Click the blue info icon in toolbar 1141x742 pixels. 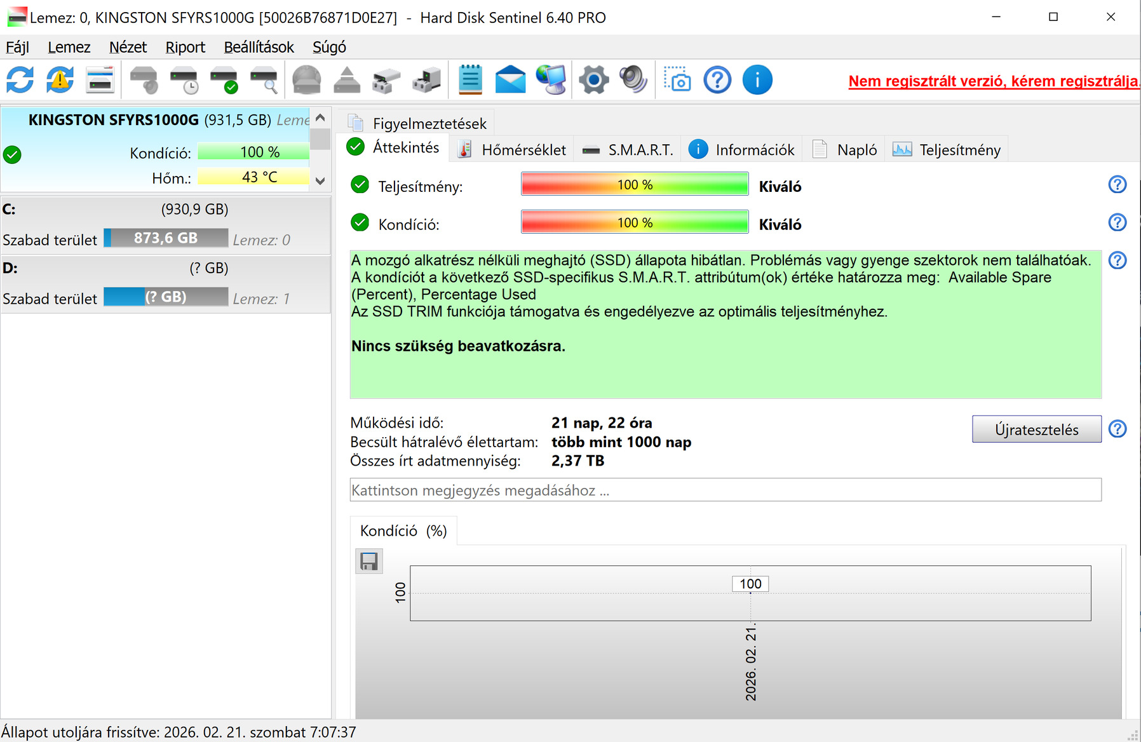tap(757, 80)
